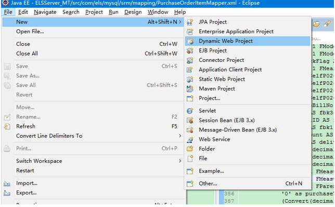
Task: Click the Message-Driven Bean icon
Action: (190, 130)
